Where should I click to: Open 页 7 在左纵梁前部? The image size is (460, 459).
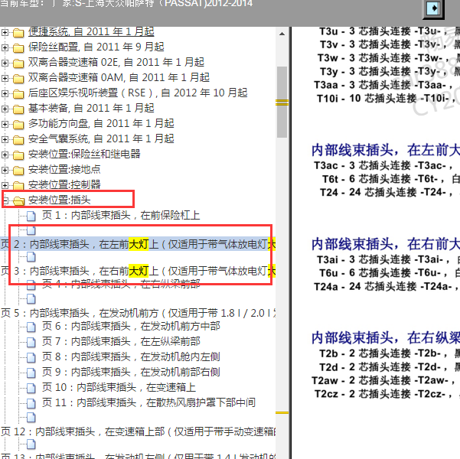click(121, 341)
